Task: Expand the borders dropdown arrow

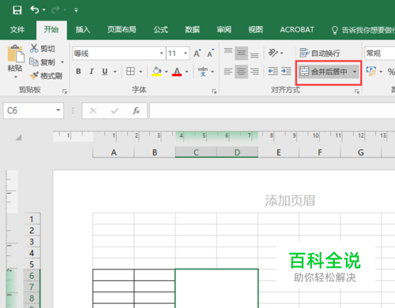Action: (141, 72)
